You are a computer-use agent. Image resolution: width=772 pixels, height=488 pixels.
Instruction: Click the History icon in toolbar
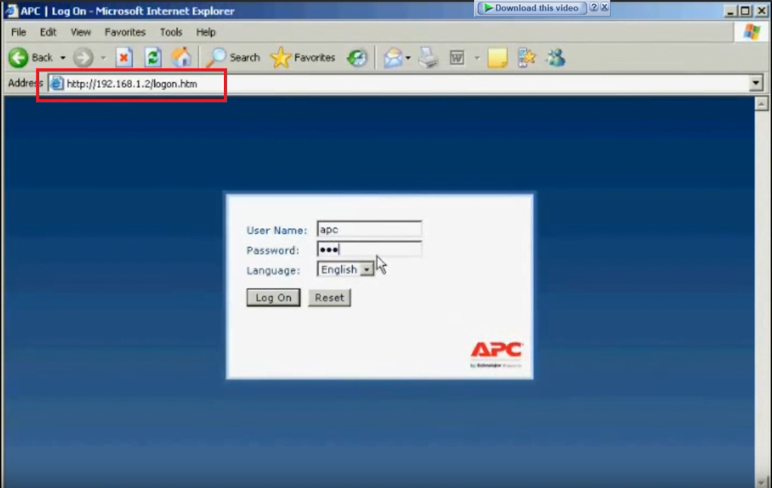[x=357, y=58]
